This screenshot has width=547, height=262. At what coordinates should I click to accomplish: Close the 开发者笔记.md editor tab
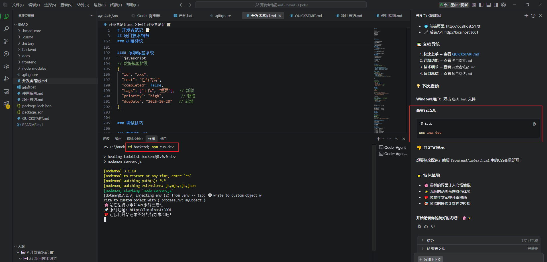coord(280,16)
